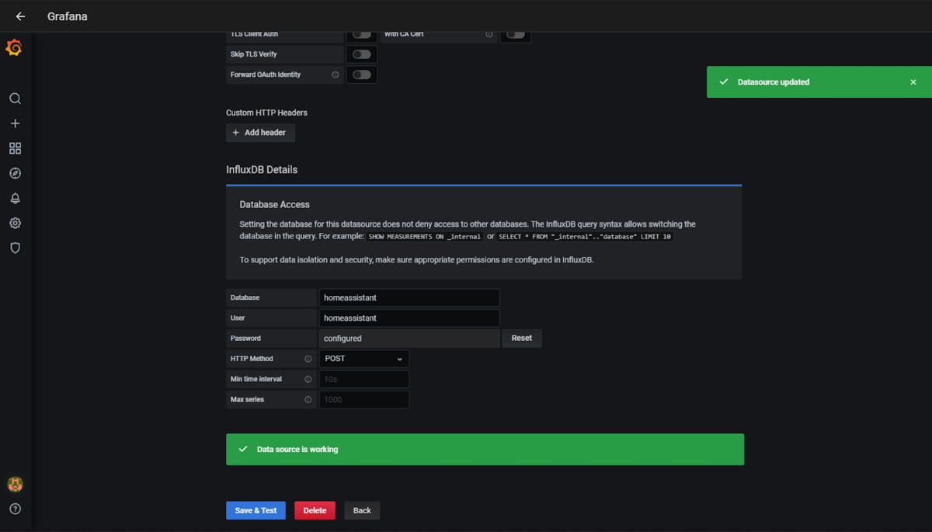The image size is (932, 532).
Task: Focus the Database input field
Action: pyautogui.click(x=409, y=297)
